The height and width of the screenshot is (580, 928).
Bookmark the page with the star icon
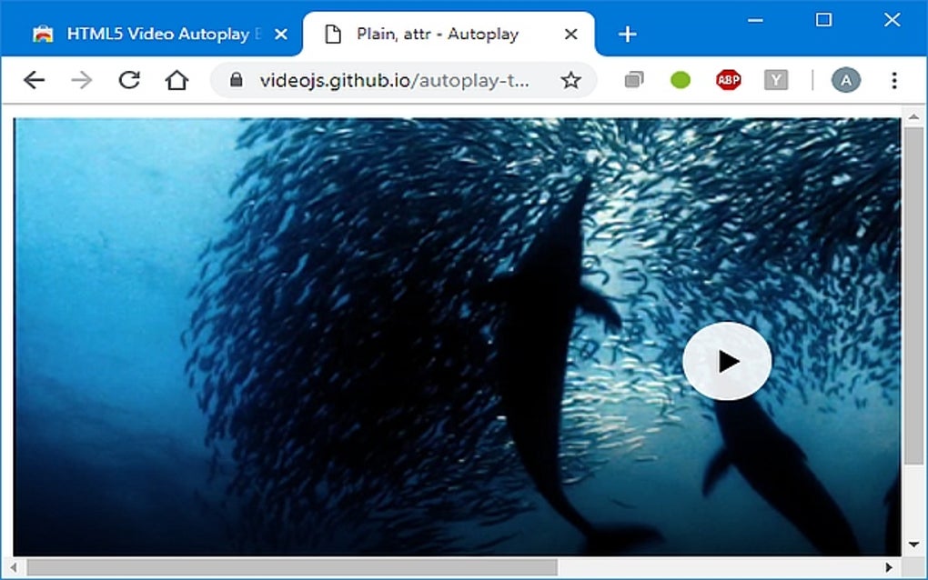pos(570,79)
